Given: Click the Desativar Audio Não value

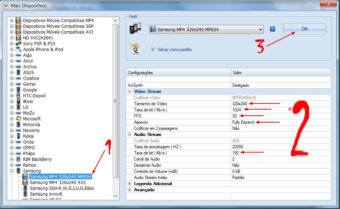Looking at the screenshot, I should [236, 165].
